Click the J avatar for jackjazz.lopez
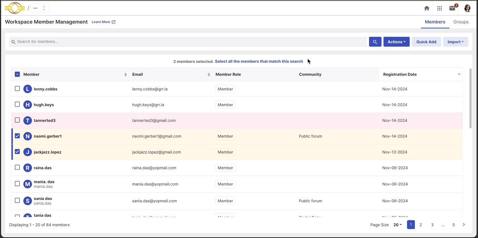478x238 pixels. tap(27, 152)
